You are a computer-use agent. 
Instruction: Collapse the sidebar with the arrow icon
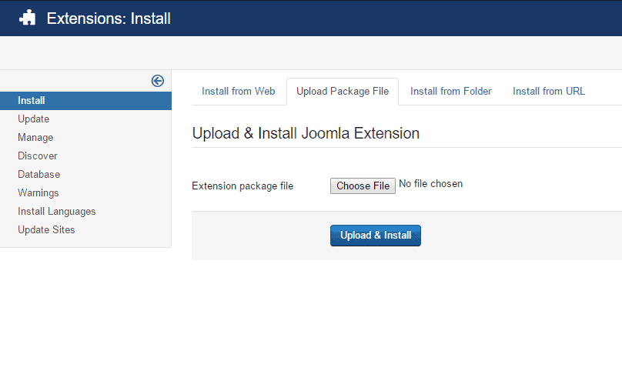(158, 81)
